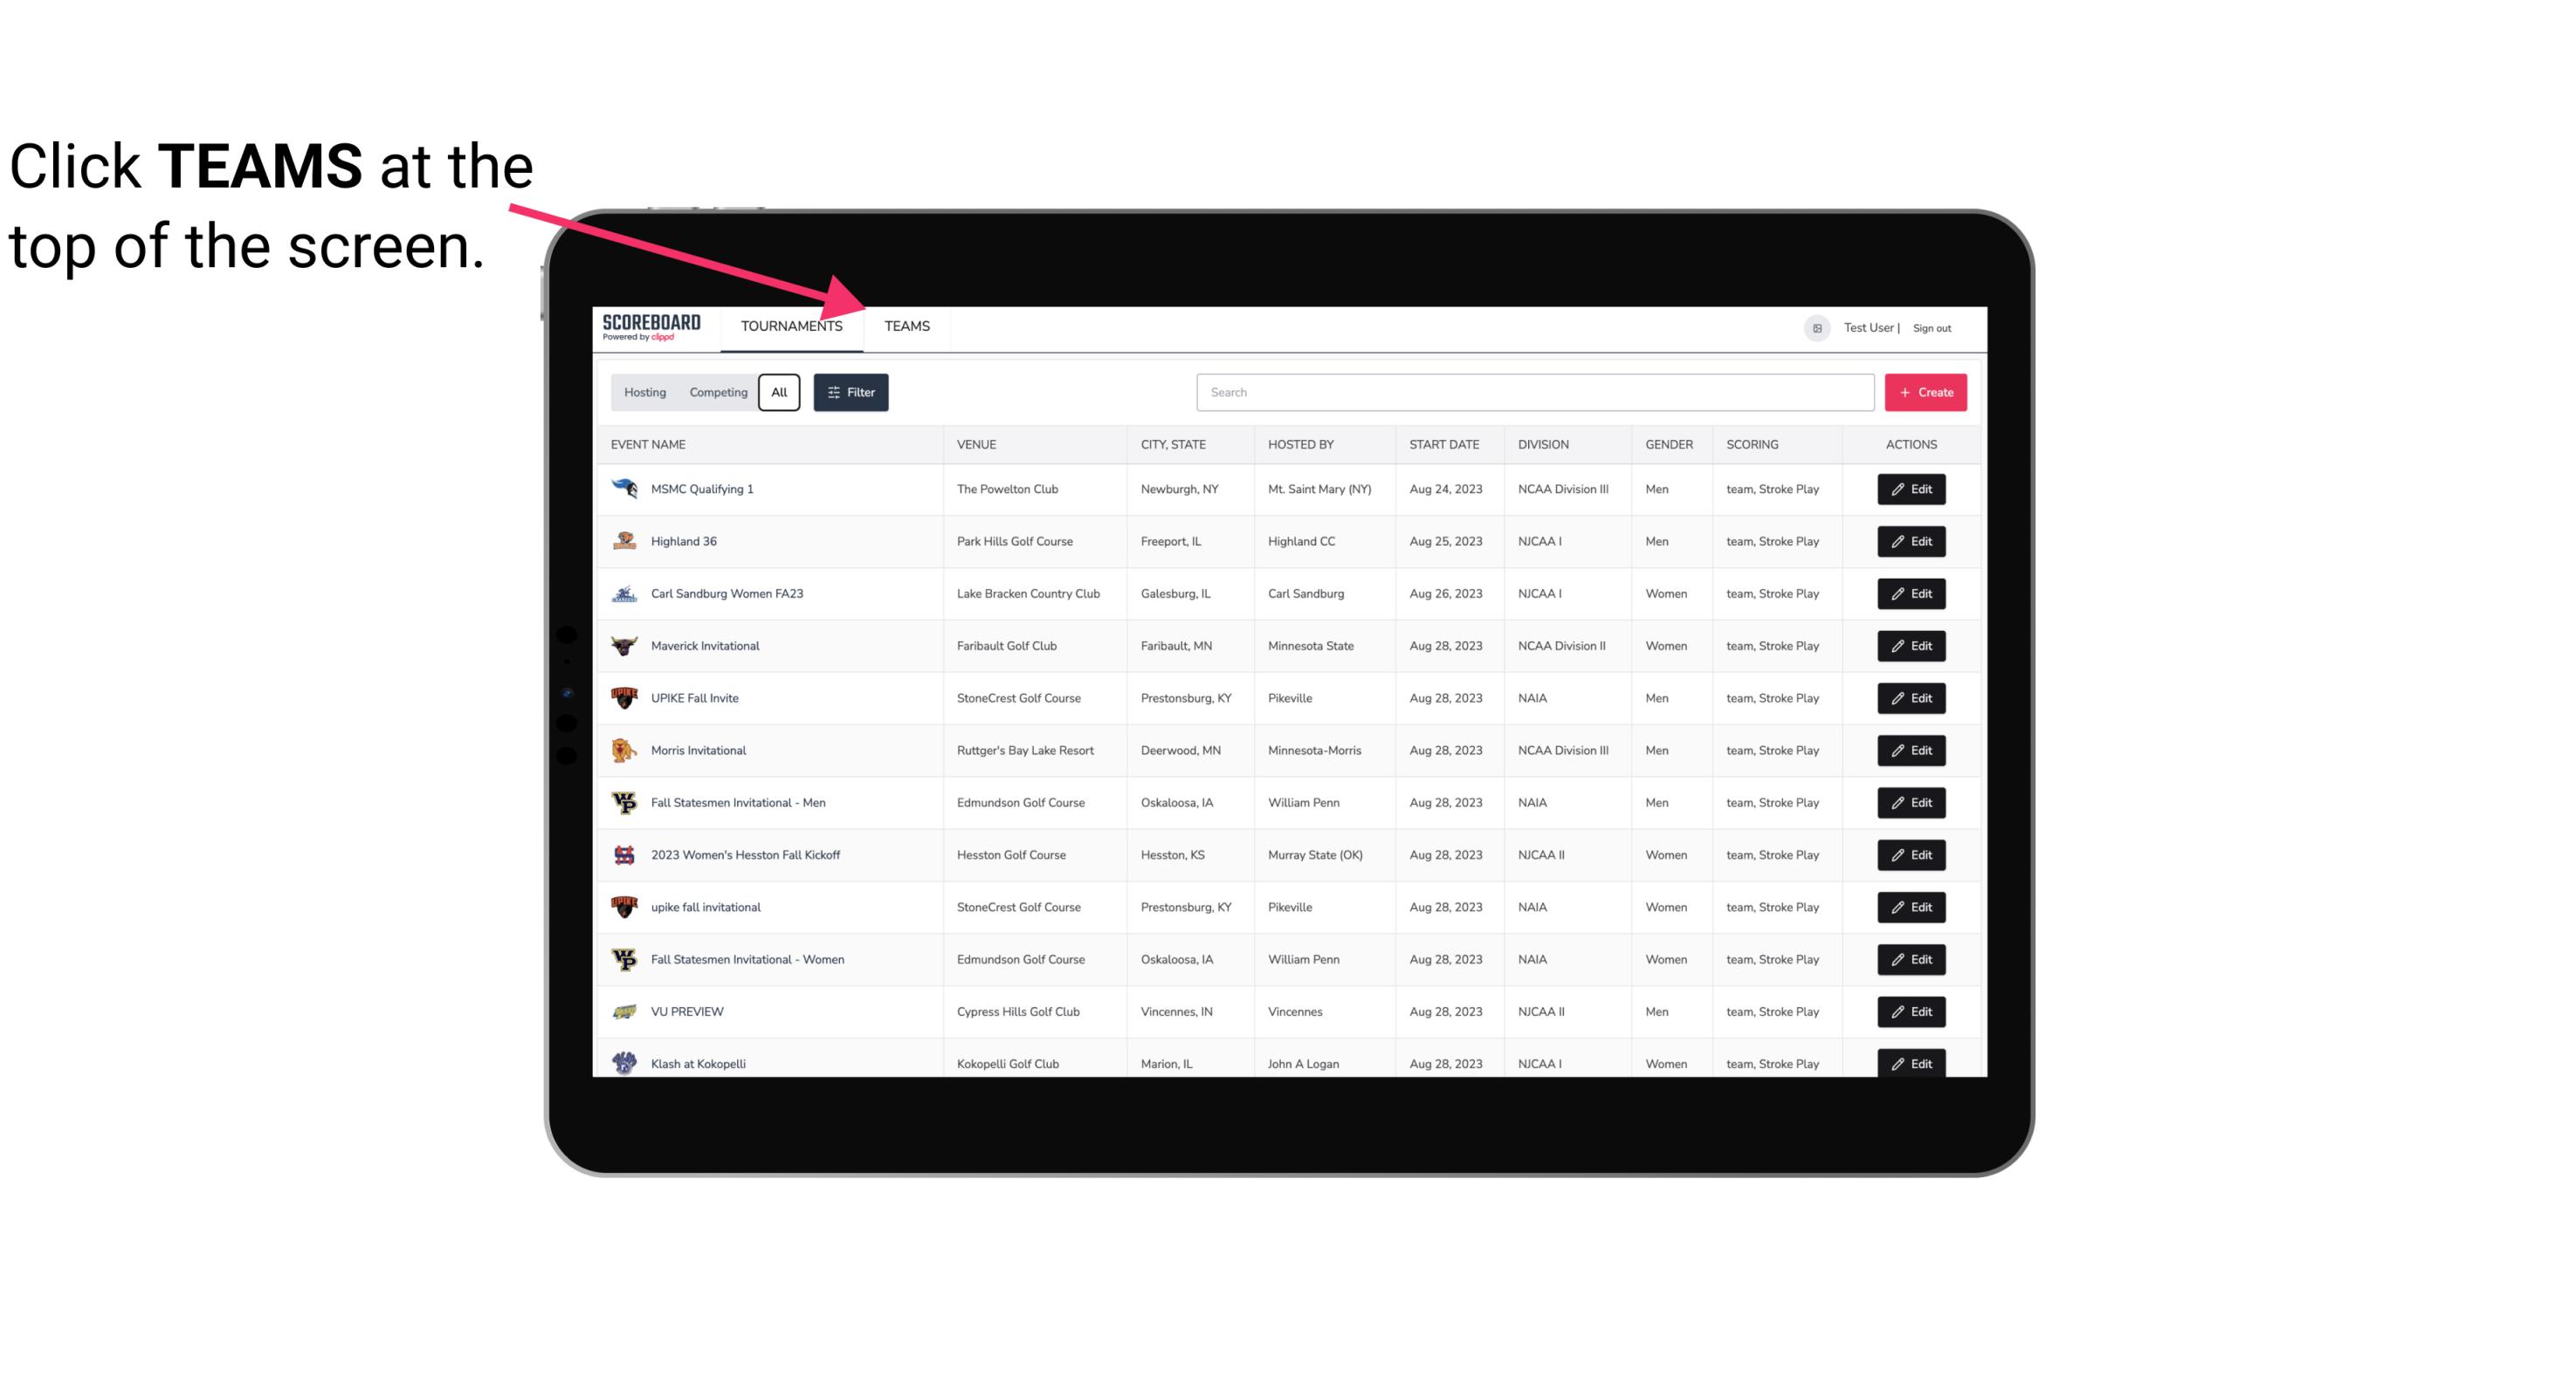Select the All filter toggle

(x=778, y=393)
